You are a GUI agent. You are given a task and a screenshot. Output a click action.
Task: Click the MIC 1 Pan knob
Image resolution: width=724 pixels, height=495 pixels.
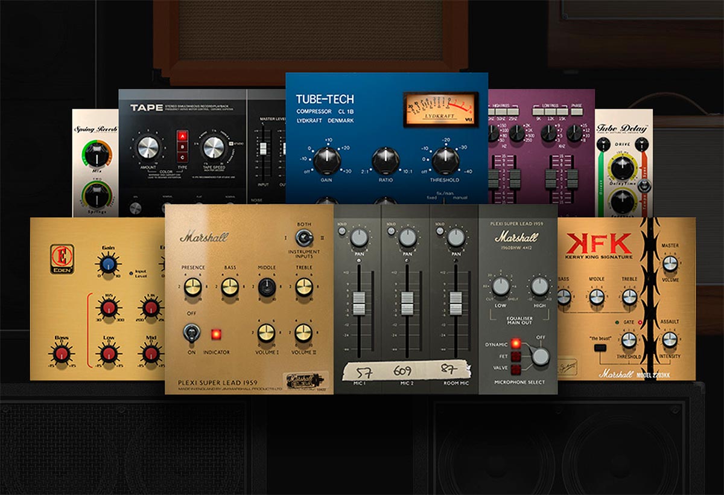(359, 238)
